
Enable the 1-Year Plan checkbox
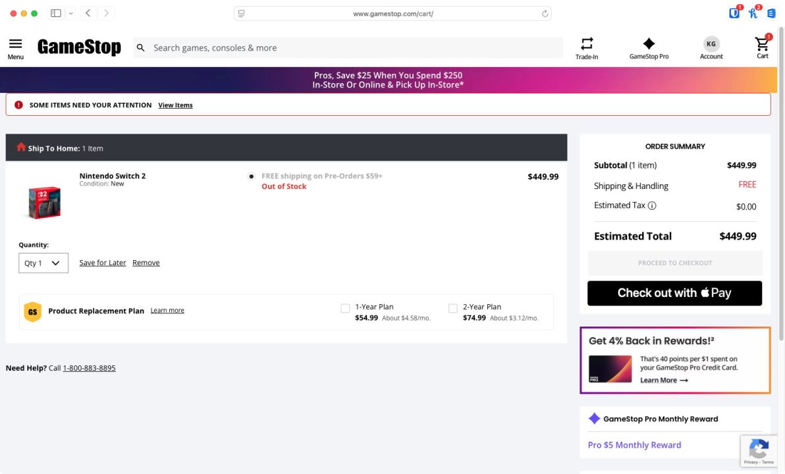pyautogui.click(x=345, y=307)
